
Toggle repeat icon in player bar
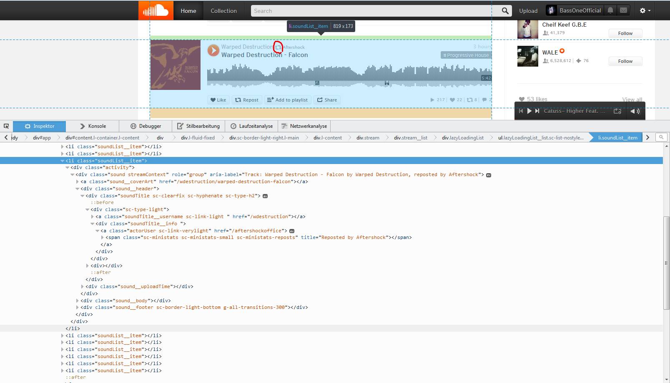coord(617,111)
